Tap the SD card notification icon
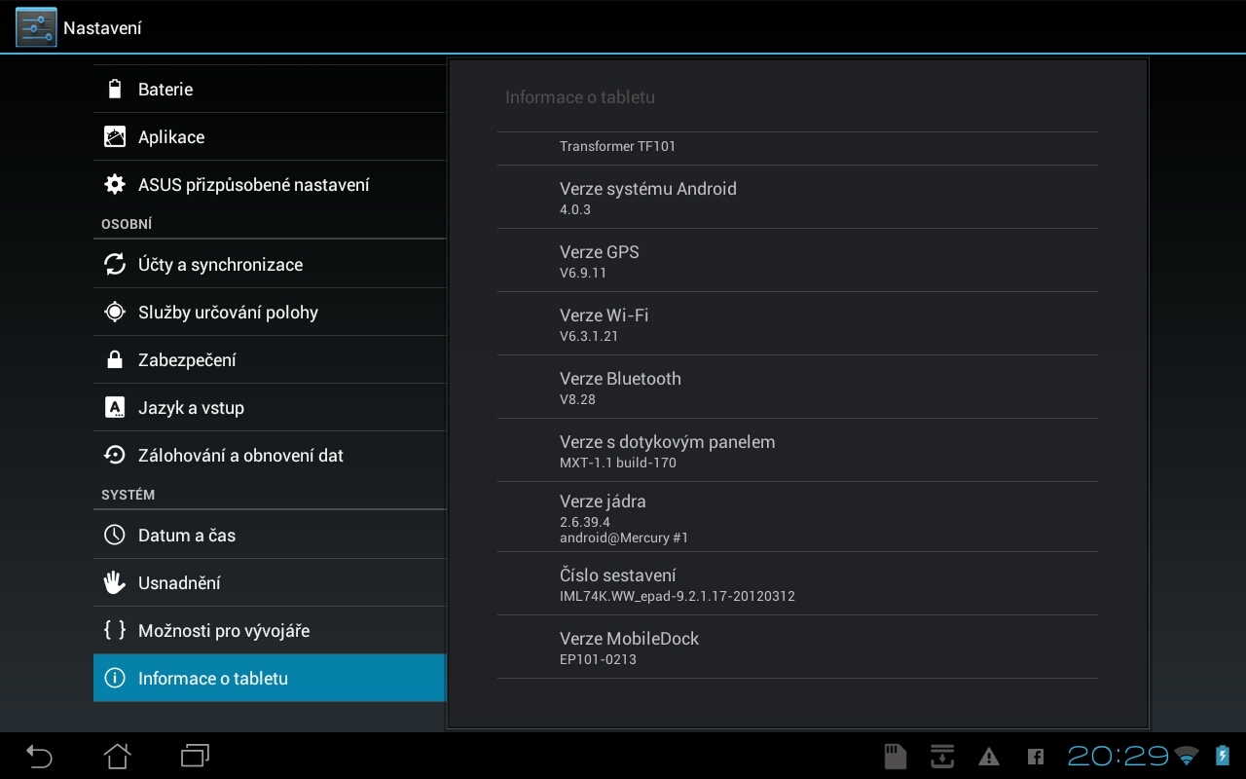Screen dimensions: 1246x779 [895, 756]
